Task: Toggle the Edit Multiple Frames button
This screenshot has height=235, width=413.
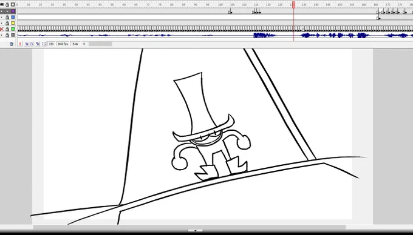Action: point(38,44)
